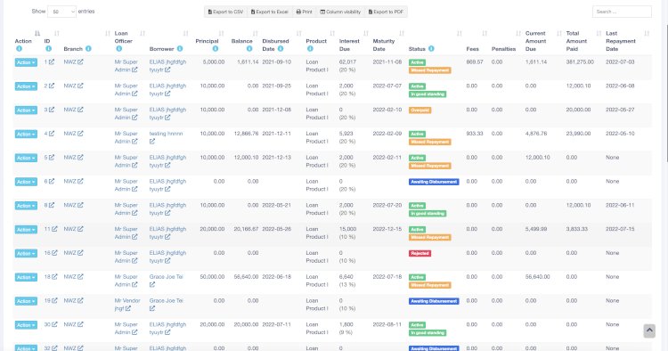Select fees value 933.33

tap(475, 134)
